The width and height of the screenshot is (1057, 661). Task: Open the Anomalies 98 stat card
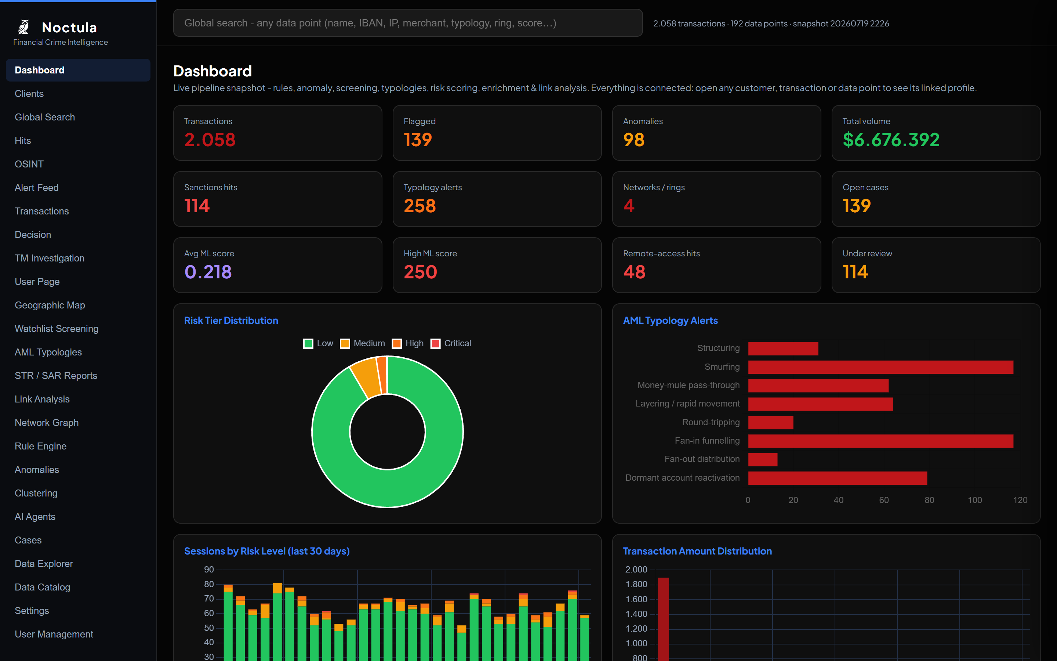(x=716, y=133)
